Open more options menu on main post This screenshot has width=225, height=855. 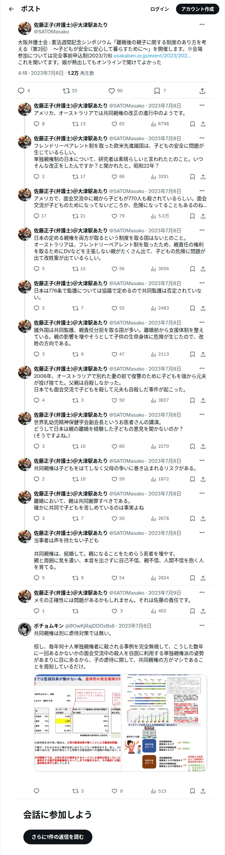point(202,24)
